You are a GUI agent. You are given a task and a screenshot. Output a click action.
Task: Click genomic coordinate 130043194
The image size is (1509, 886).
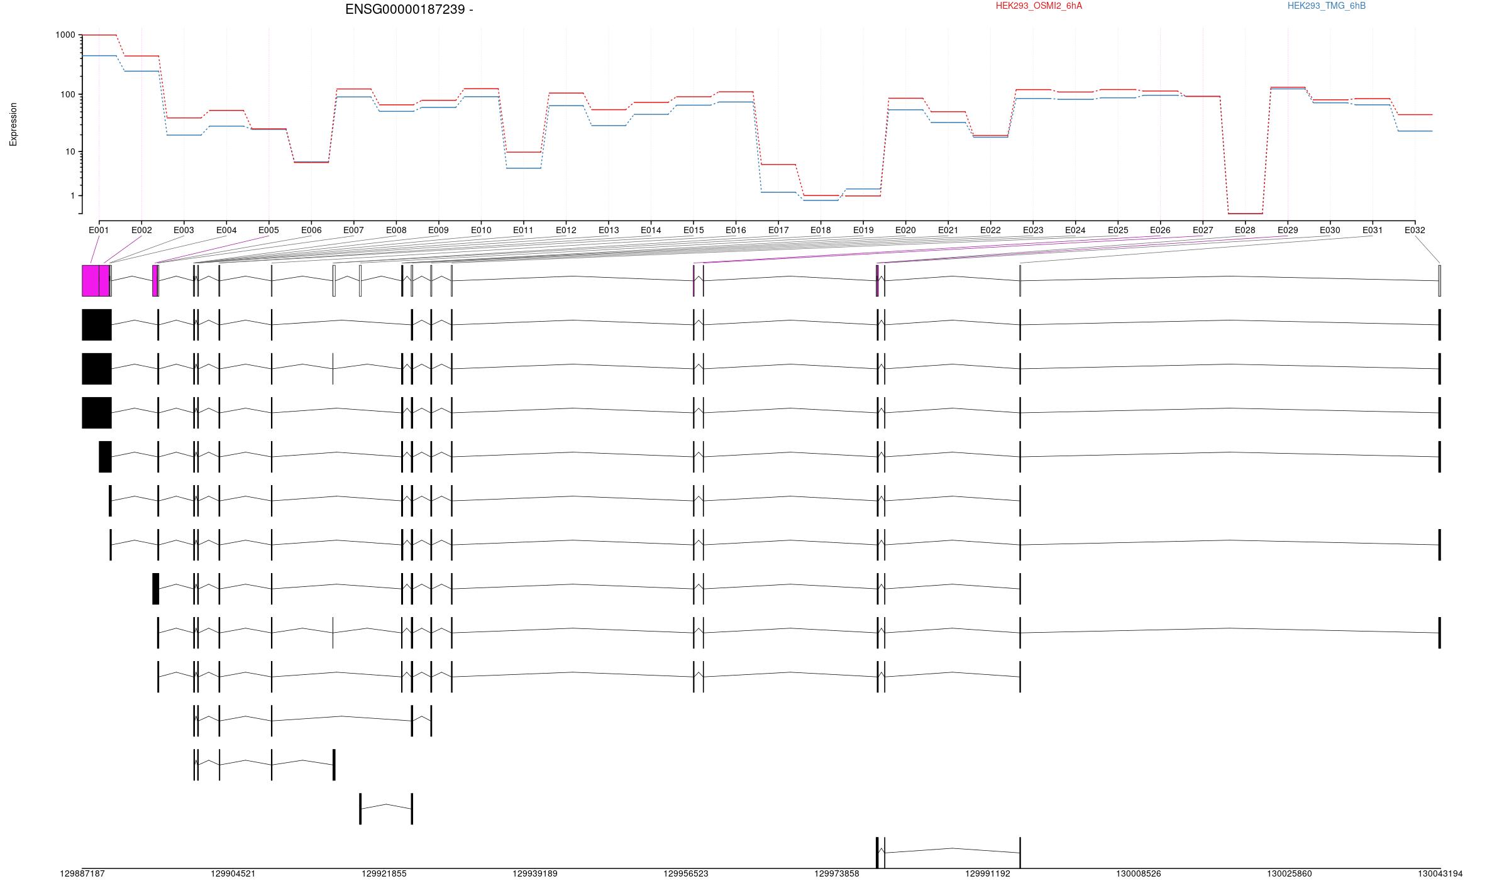[1440, 873]
